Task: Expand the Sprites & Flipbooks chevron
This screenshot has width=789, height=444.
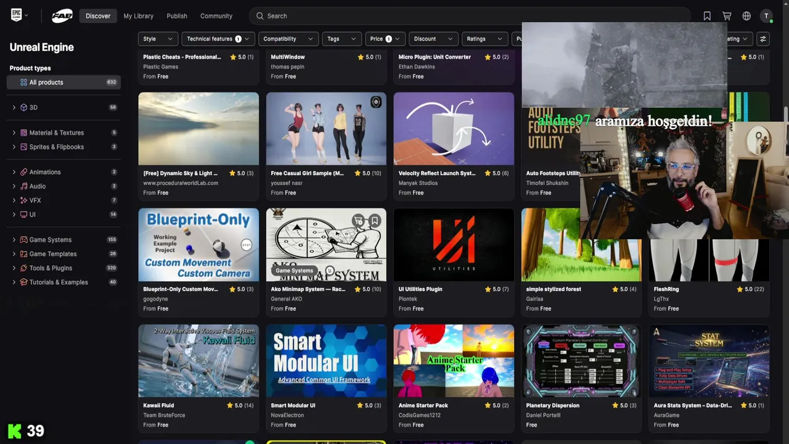Action: (14, 147)
